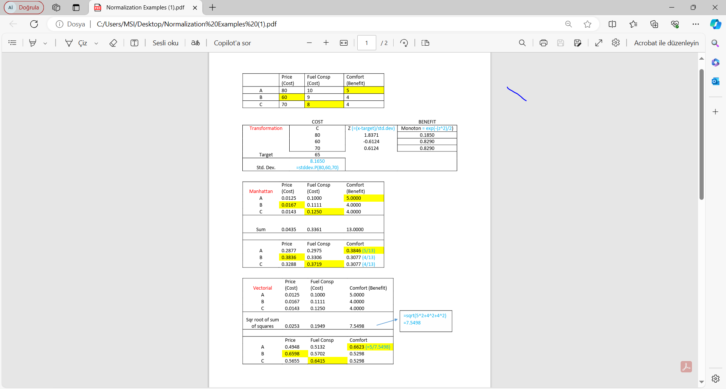The image size is (726, 389).
Task: Start Sesli oku read aloud
Action: 165,43
